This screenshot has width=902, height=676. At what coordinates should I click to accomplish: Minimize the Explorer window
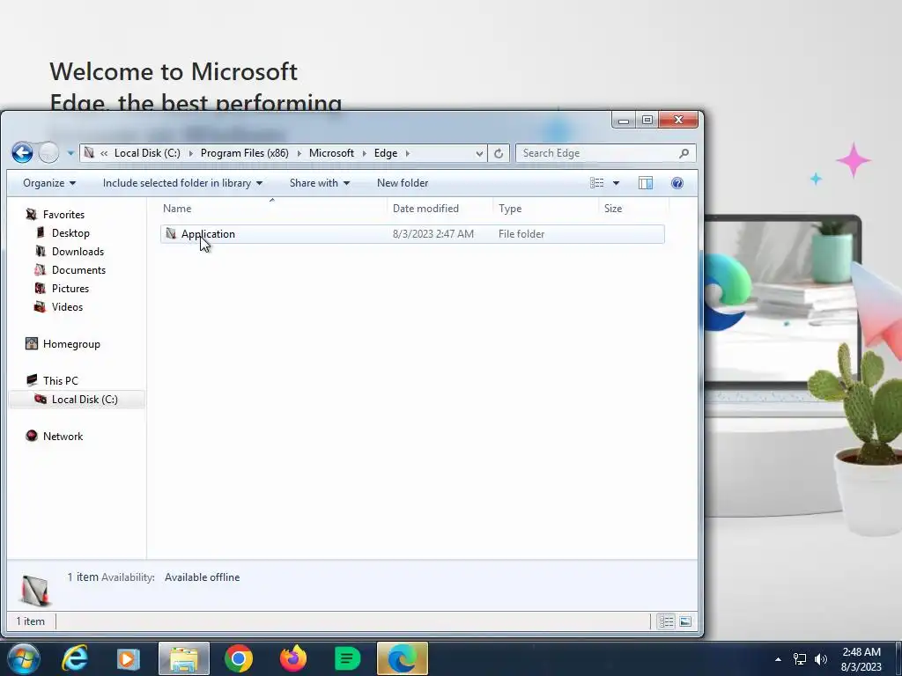624,120
